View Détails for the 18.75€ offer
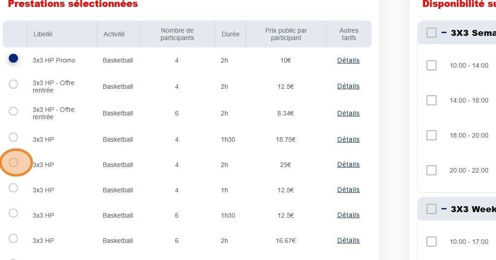 pos(348,139)
